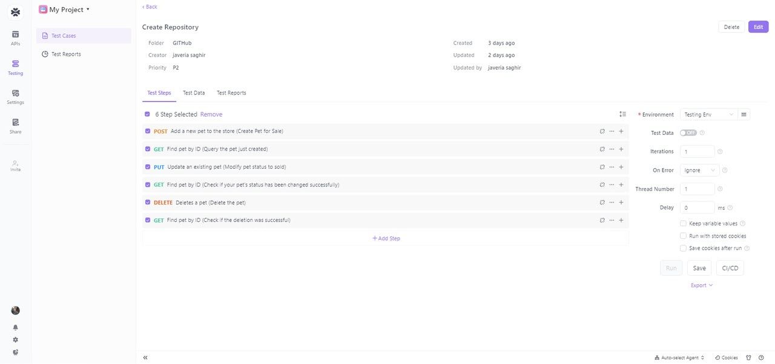Image resolution: width=775 pixels, height=364 pixels.
Task: Click the Invite member icon
Action: point(15,165)
